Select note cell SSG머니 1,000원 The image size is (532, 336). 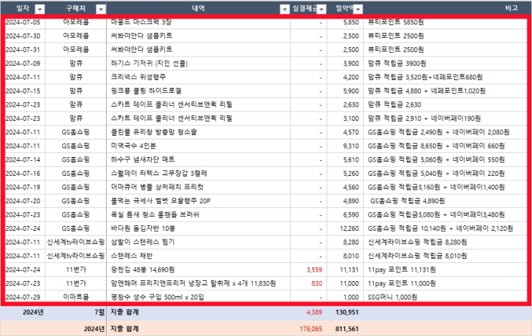pos(392,297)
